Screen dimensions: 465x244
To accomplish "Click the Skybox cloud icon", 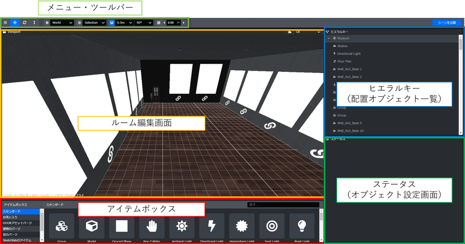I will tap(335, 46).
